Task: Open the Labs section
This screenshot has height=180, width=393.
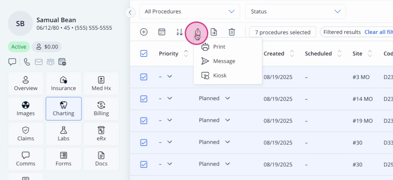Action: point(64,134)
